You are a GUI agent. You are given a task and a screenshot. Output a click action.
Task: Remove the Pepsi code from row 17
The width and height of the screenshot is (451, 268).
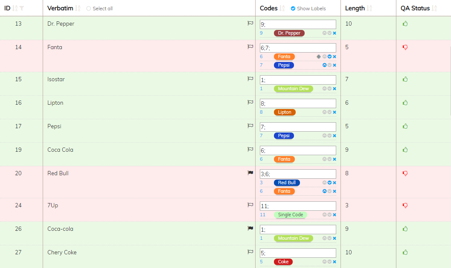tap(335, 136)
